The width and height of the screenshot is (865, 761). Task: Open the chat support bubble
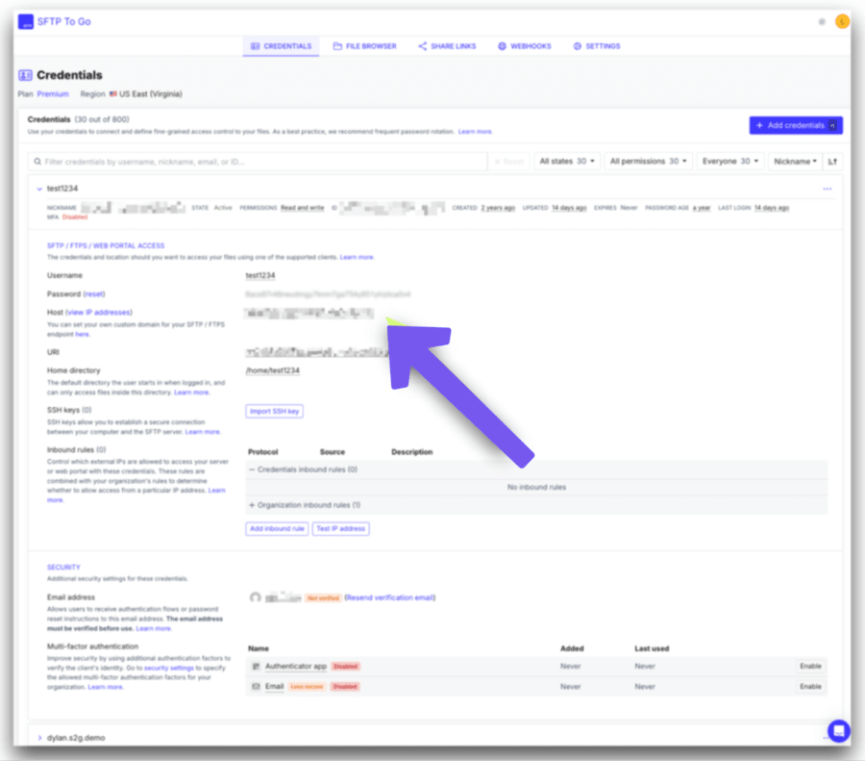[x=838, y=730]
